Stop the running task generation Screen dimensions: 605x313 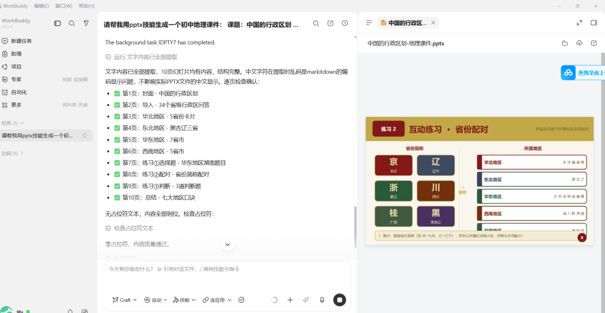[339, 300]
